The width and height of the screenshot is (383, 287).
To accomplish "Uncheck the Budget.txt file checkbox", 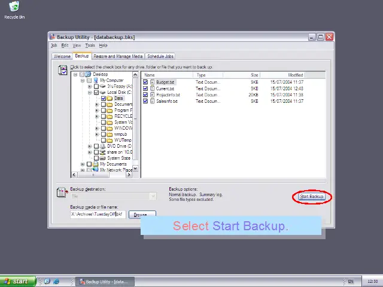I will [x=145, y=82].
